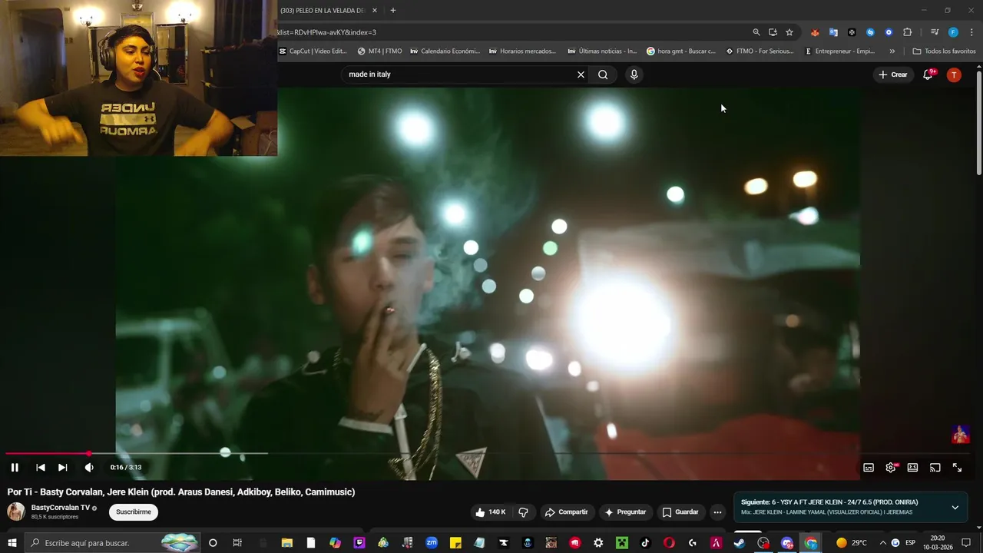Open the Minecraft creeper taskbar icon
This screenshot has height=553, width=983.
coord(622,543)
